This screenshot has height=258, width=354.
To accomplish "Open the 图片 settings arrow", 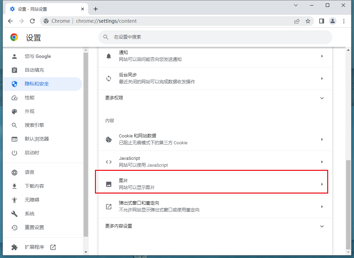I will (x=322, y=184).
